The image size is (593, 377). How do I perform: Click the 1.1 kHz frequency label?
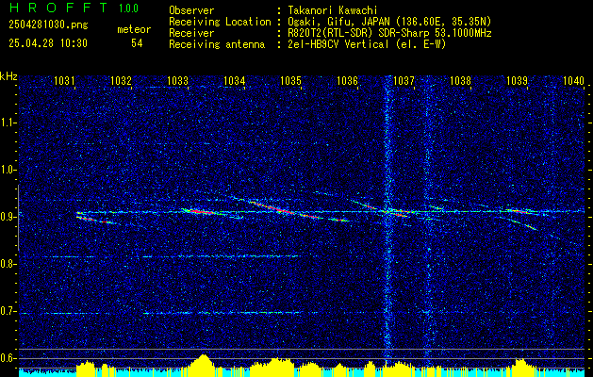(7, 123)
